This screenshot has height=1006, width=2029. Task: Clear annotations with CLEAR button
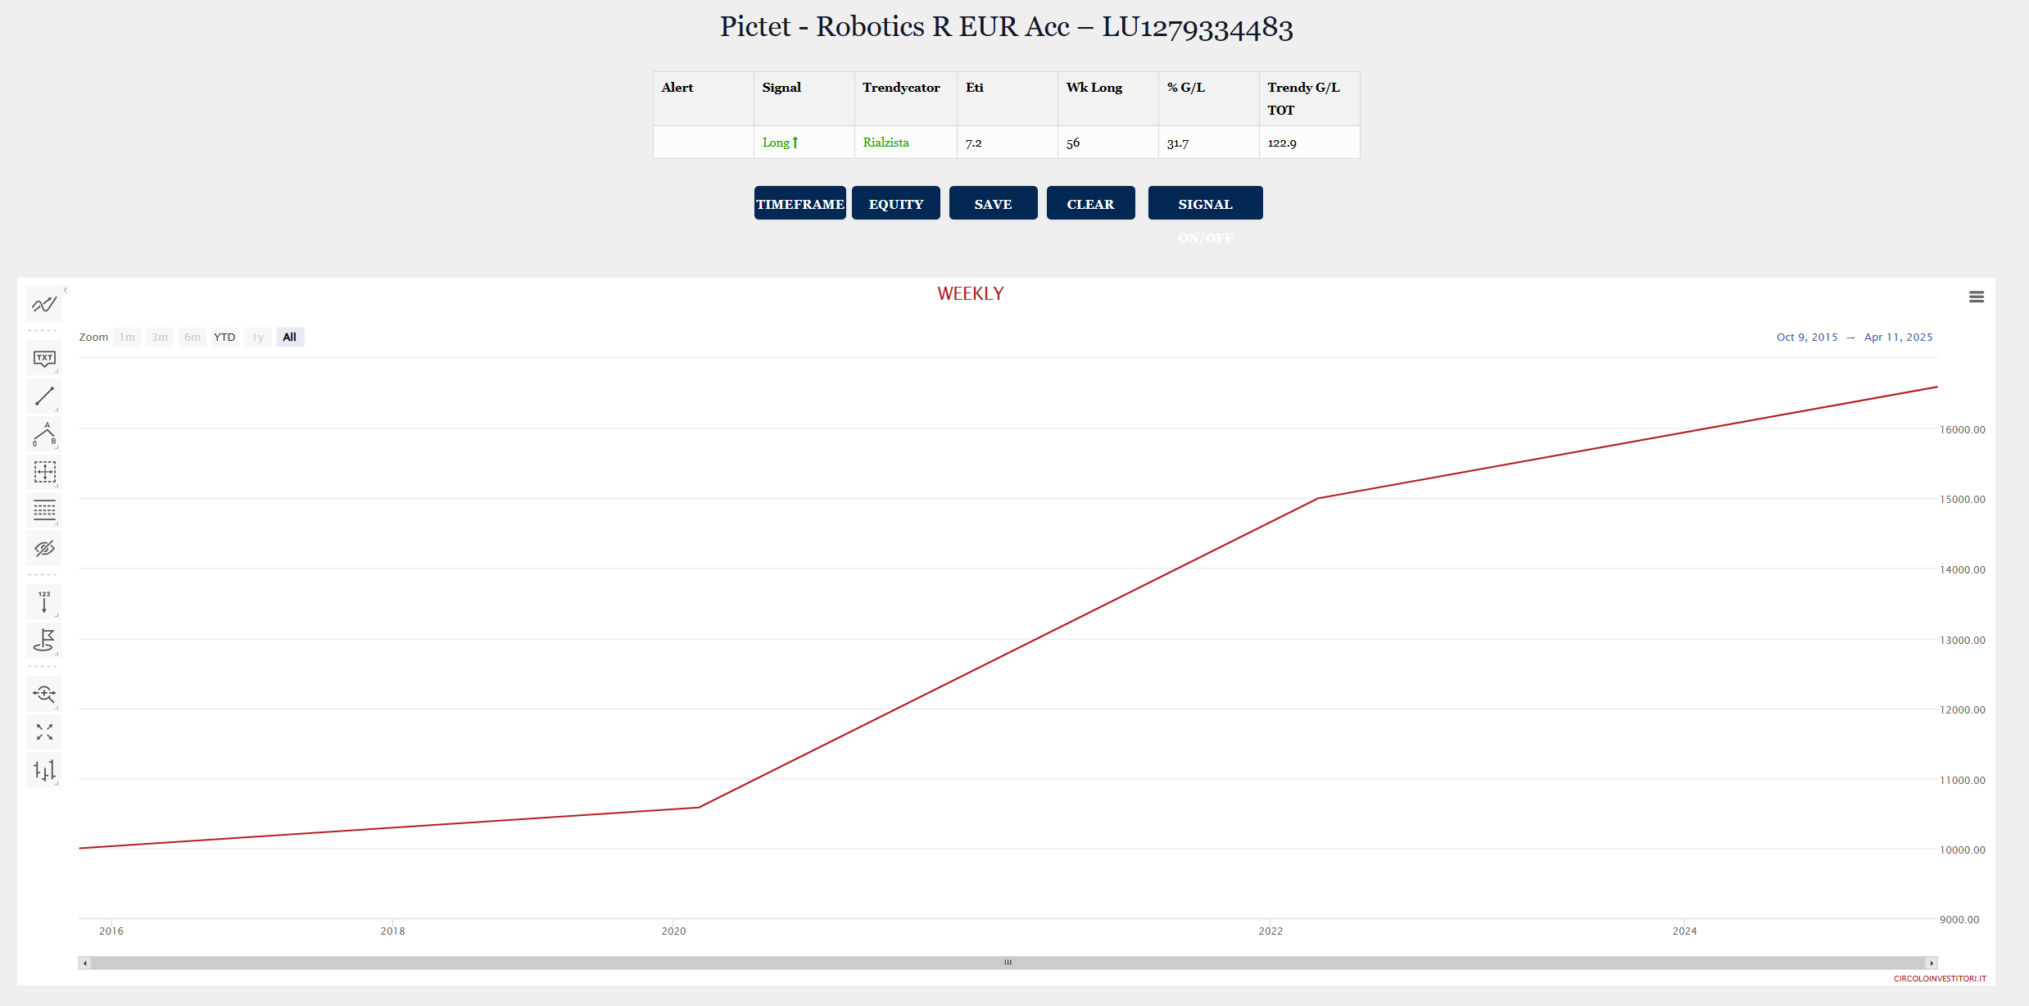1091,203
